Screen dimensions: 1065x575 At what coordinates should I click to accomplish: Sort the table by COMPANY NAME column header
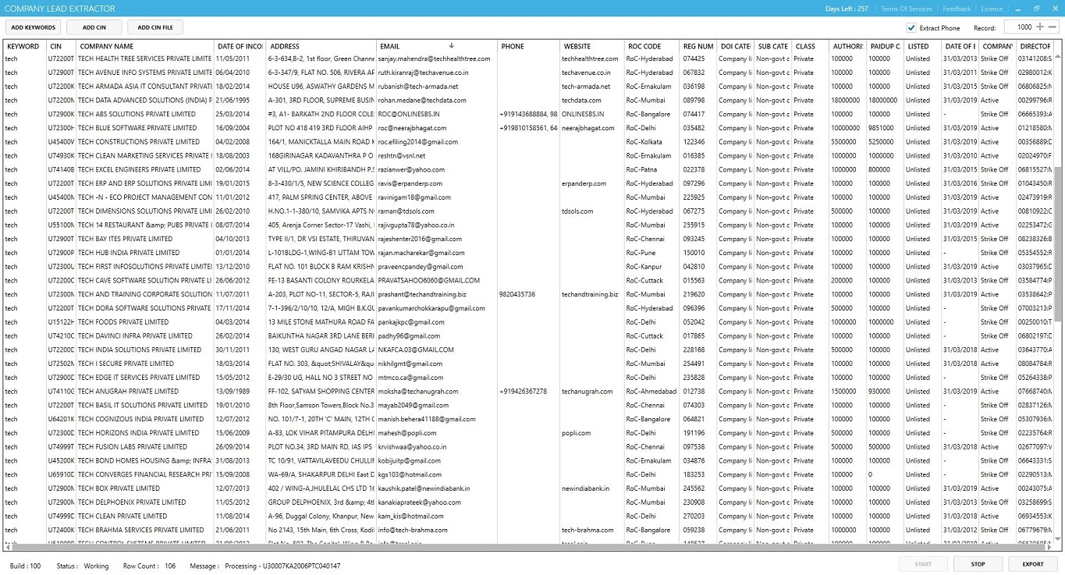[107, 46]
